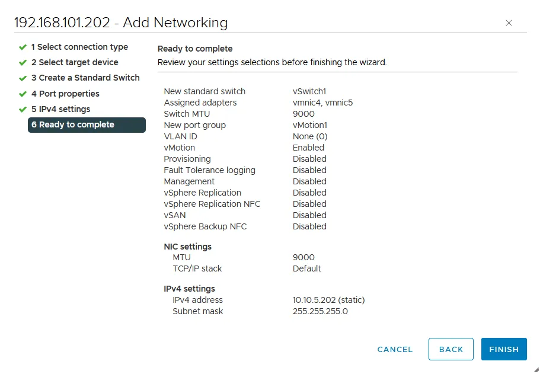Click the green checkmark beside "1 Select connection type"
This screenshot has height=374, width=540.
(x=23, y=47)
